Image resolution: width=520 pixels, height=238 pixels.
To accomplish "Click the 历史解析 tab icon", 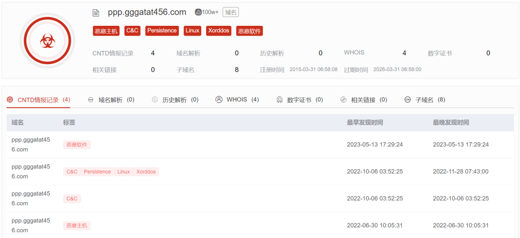I will tap(155, 100).
